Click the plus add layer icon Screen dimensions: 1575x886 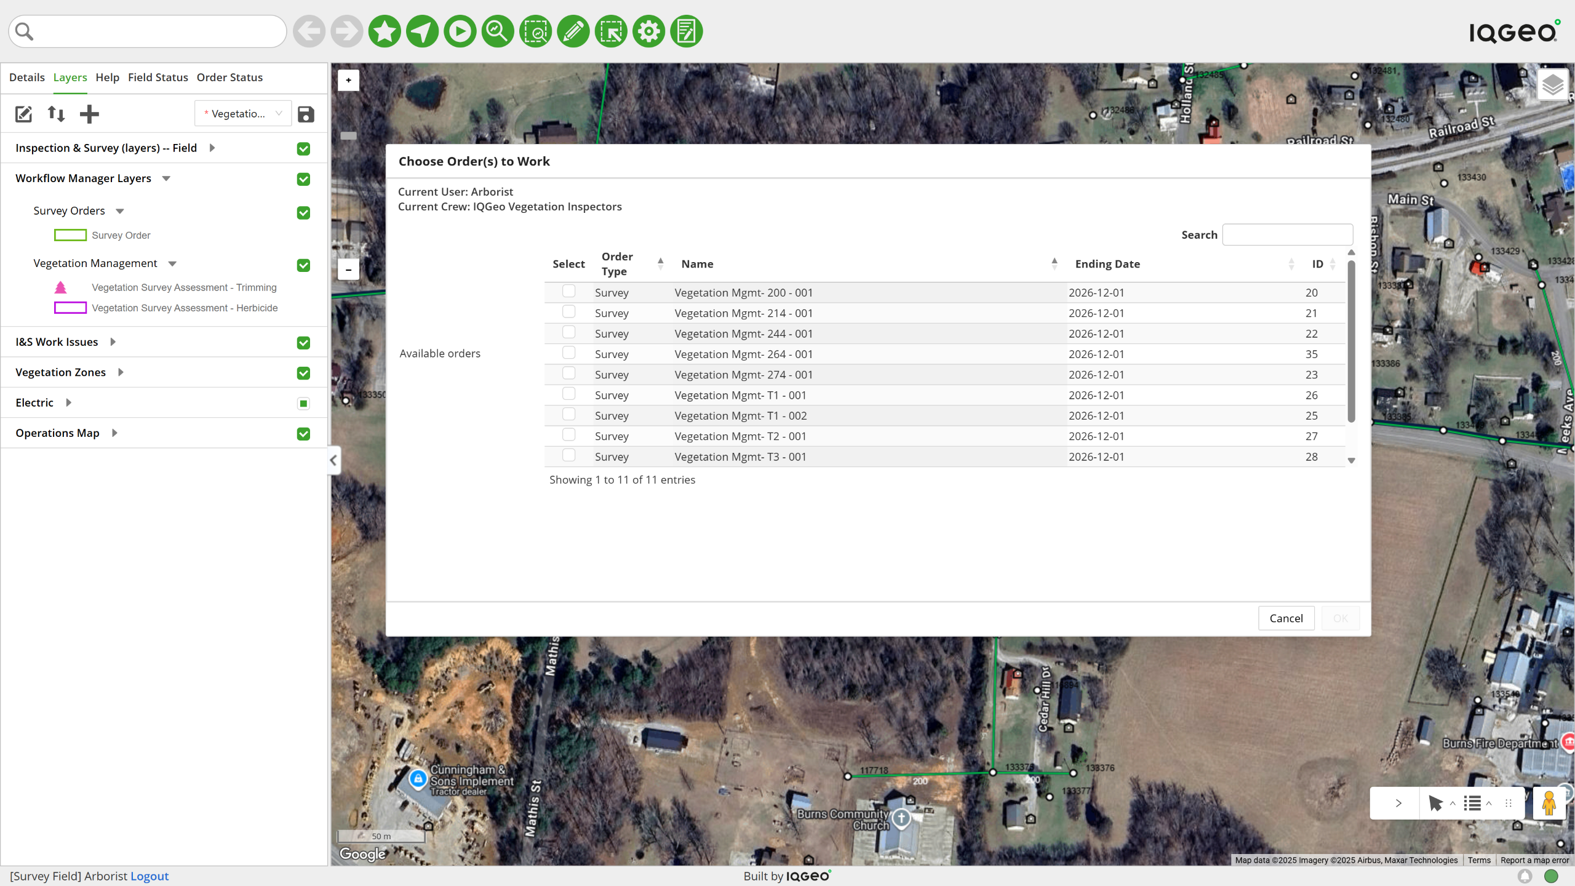pyautogui.click(x=89, y=114)
